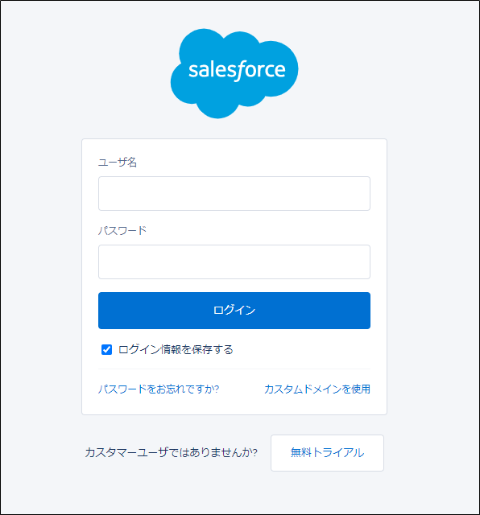The image size is (480, 515).
Task: Select the username text box under ユーザ名
Action: point(234,193)
